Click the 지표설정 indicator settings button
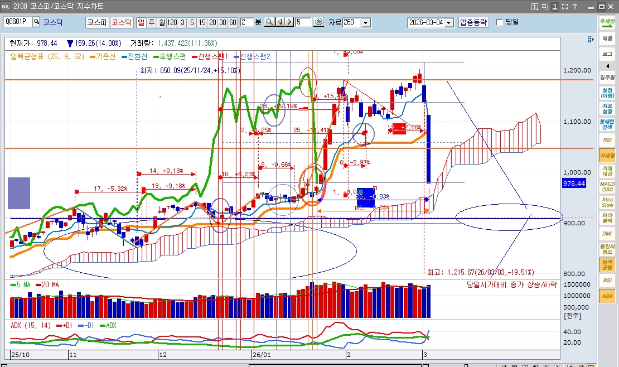Screen dimensions: 619x367 607,109
